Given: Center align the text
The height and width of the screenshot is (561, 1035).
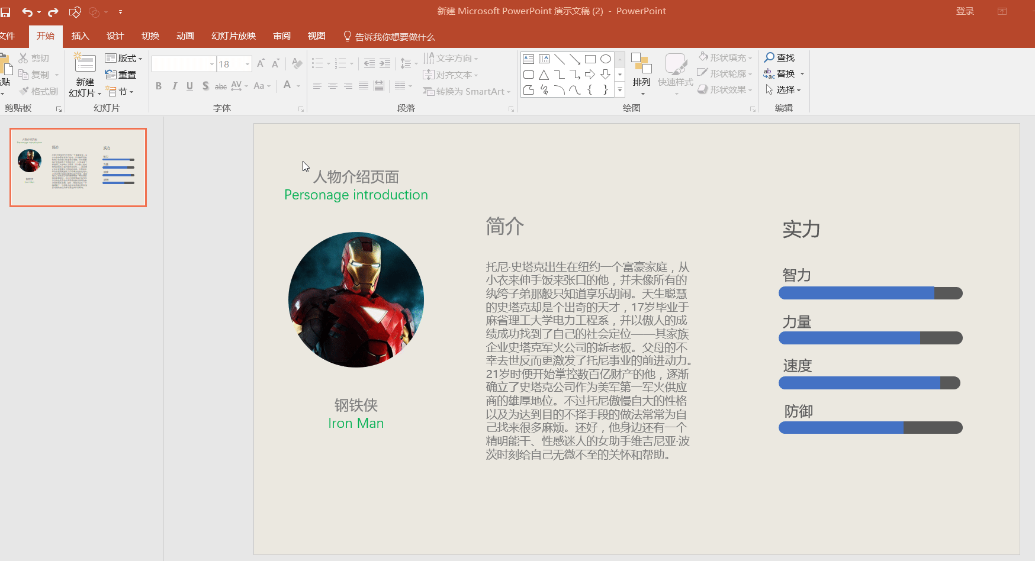Looking at the screenshot, I should [333, 86].
